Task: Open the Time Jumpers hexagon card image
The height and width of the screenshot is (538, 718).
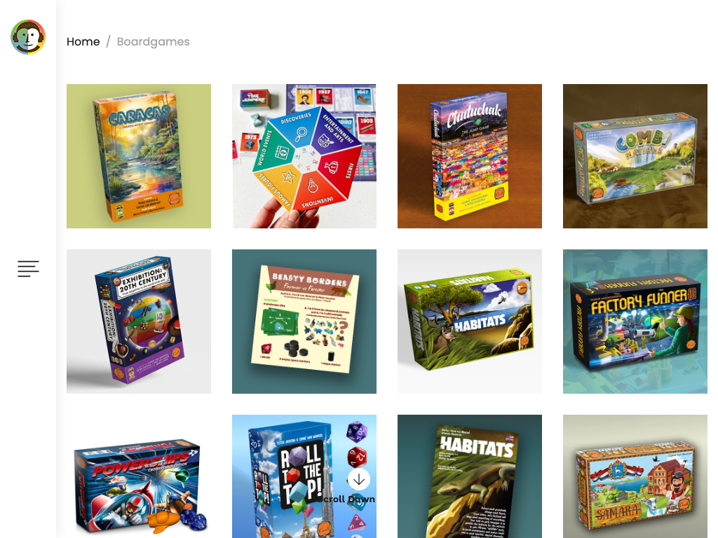Action: click(x=304, y=156)
